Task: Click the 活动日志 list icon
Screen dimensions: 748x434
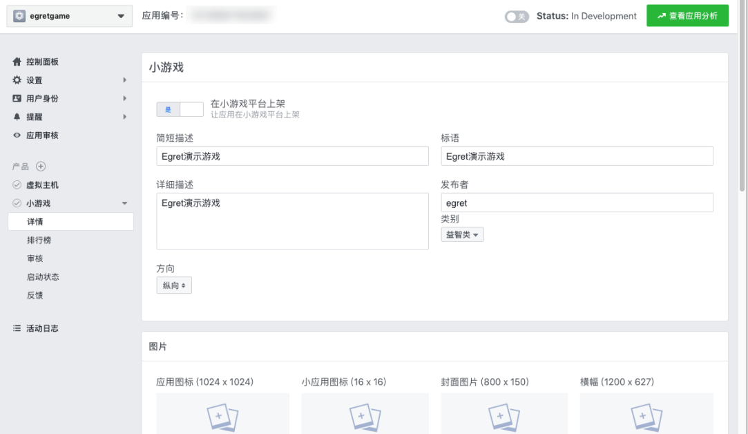Action: tap(18, 328)
